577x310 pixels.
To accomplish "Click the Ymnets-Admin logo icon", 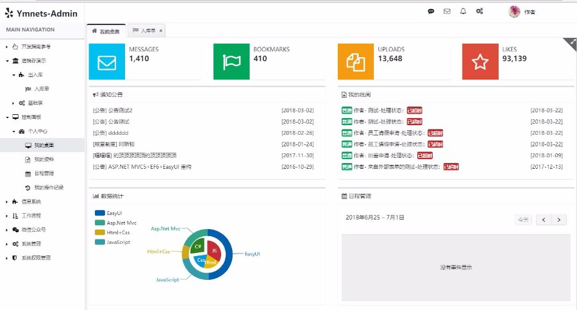I will coord(9,13).
